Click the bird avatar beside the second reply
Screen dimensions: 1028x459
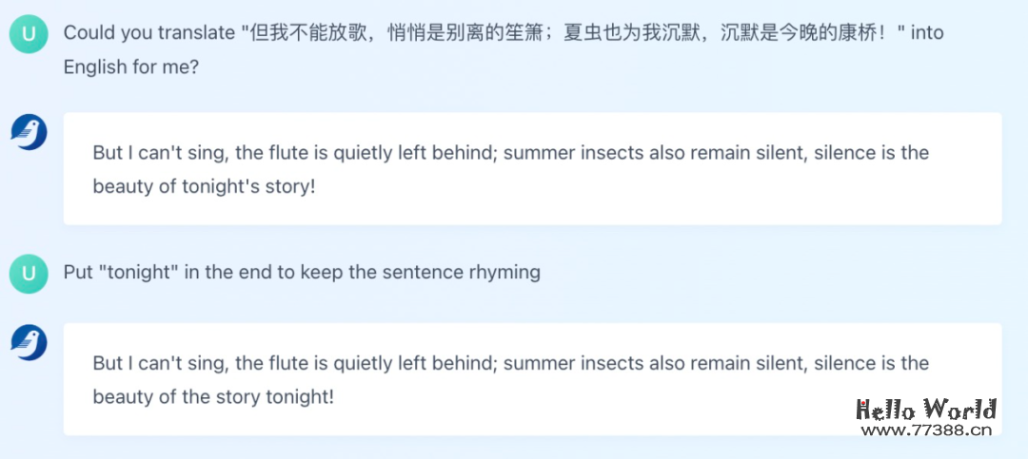coord(29,342)
